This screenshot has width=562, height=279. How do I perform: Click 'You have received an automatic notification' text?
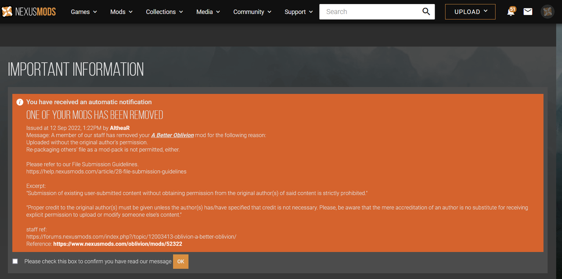pyautogui.click(x=89, y=102)
